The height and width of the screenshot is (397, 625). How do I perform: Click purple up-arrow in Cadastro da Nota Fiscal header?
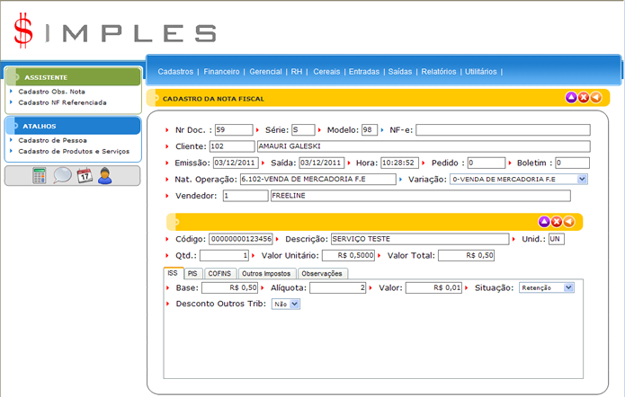(571, 97)
